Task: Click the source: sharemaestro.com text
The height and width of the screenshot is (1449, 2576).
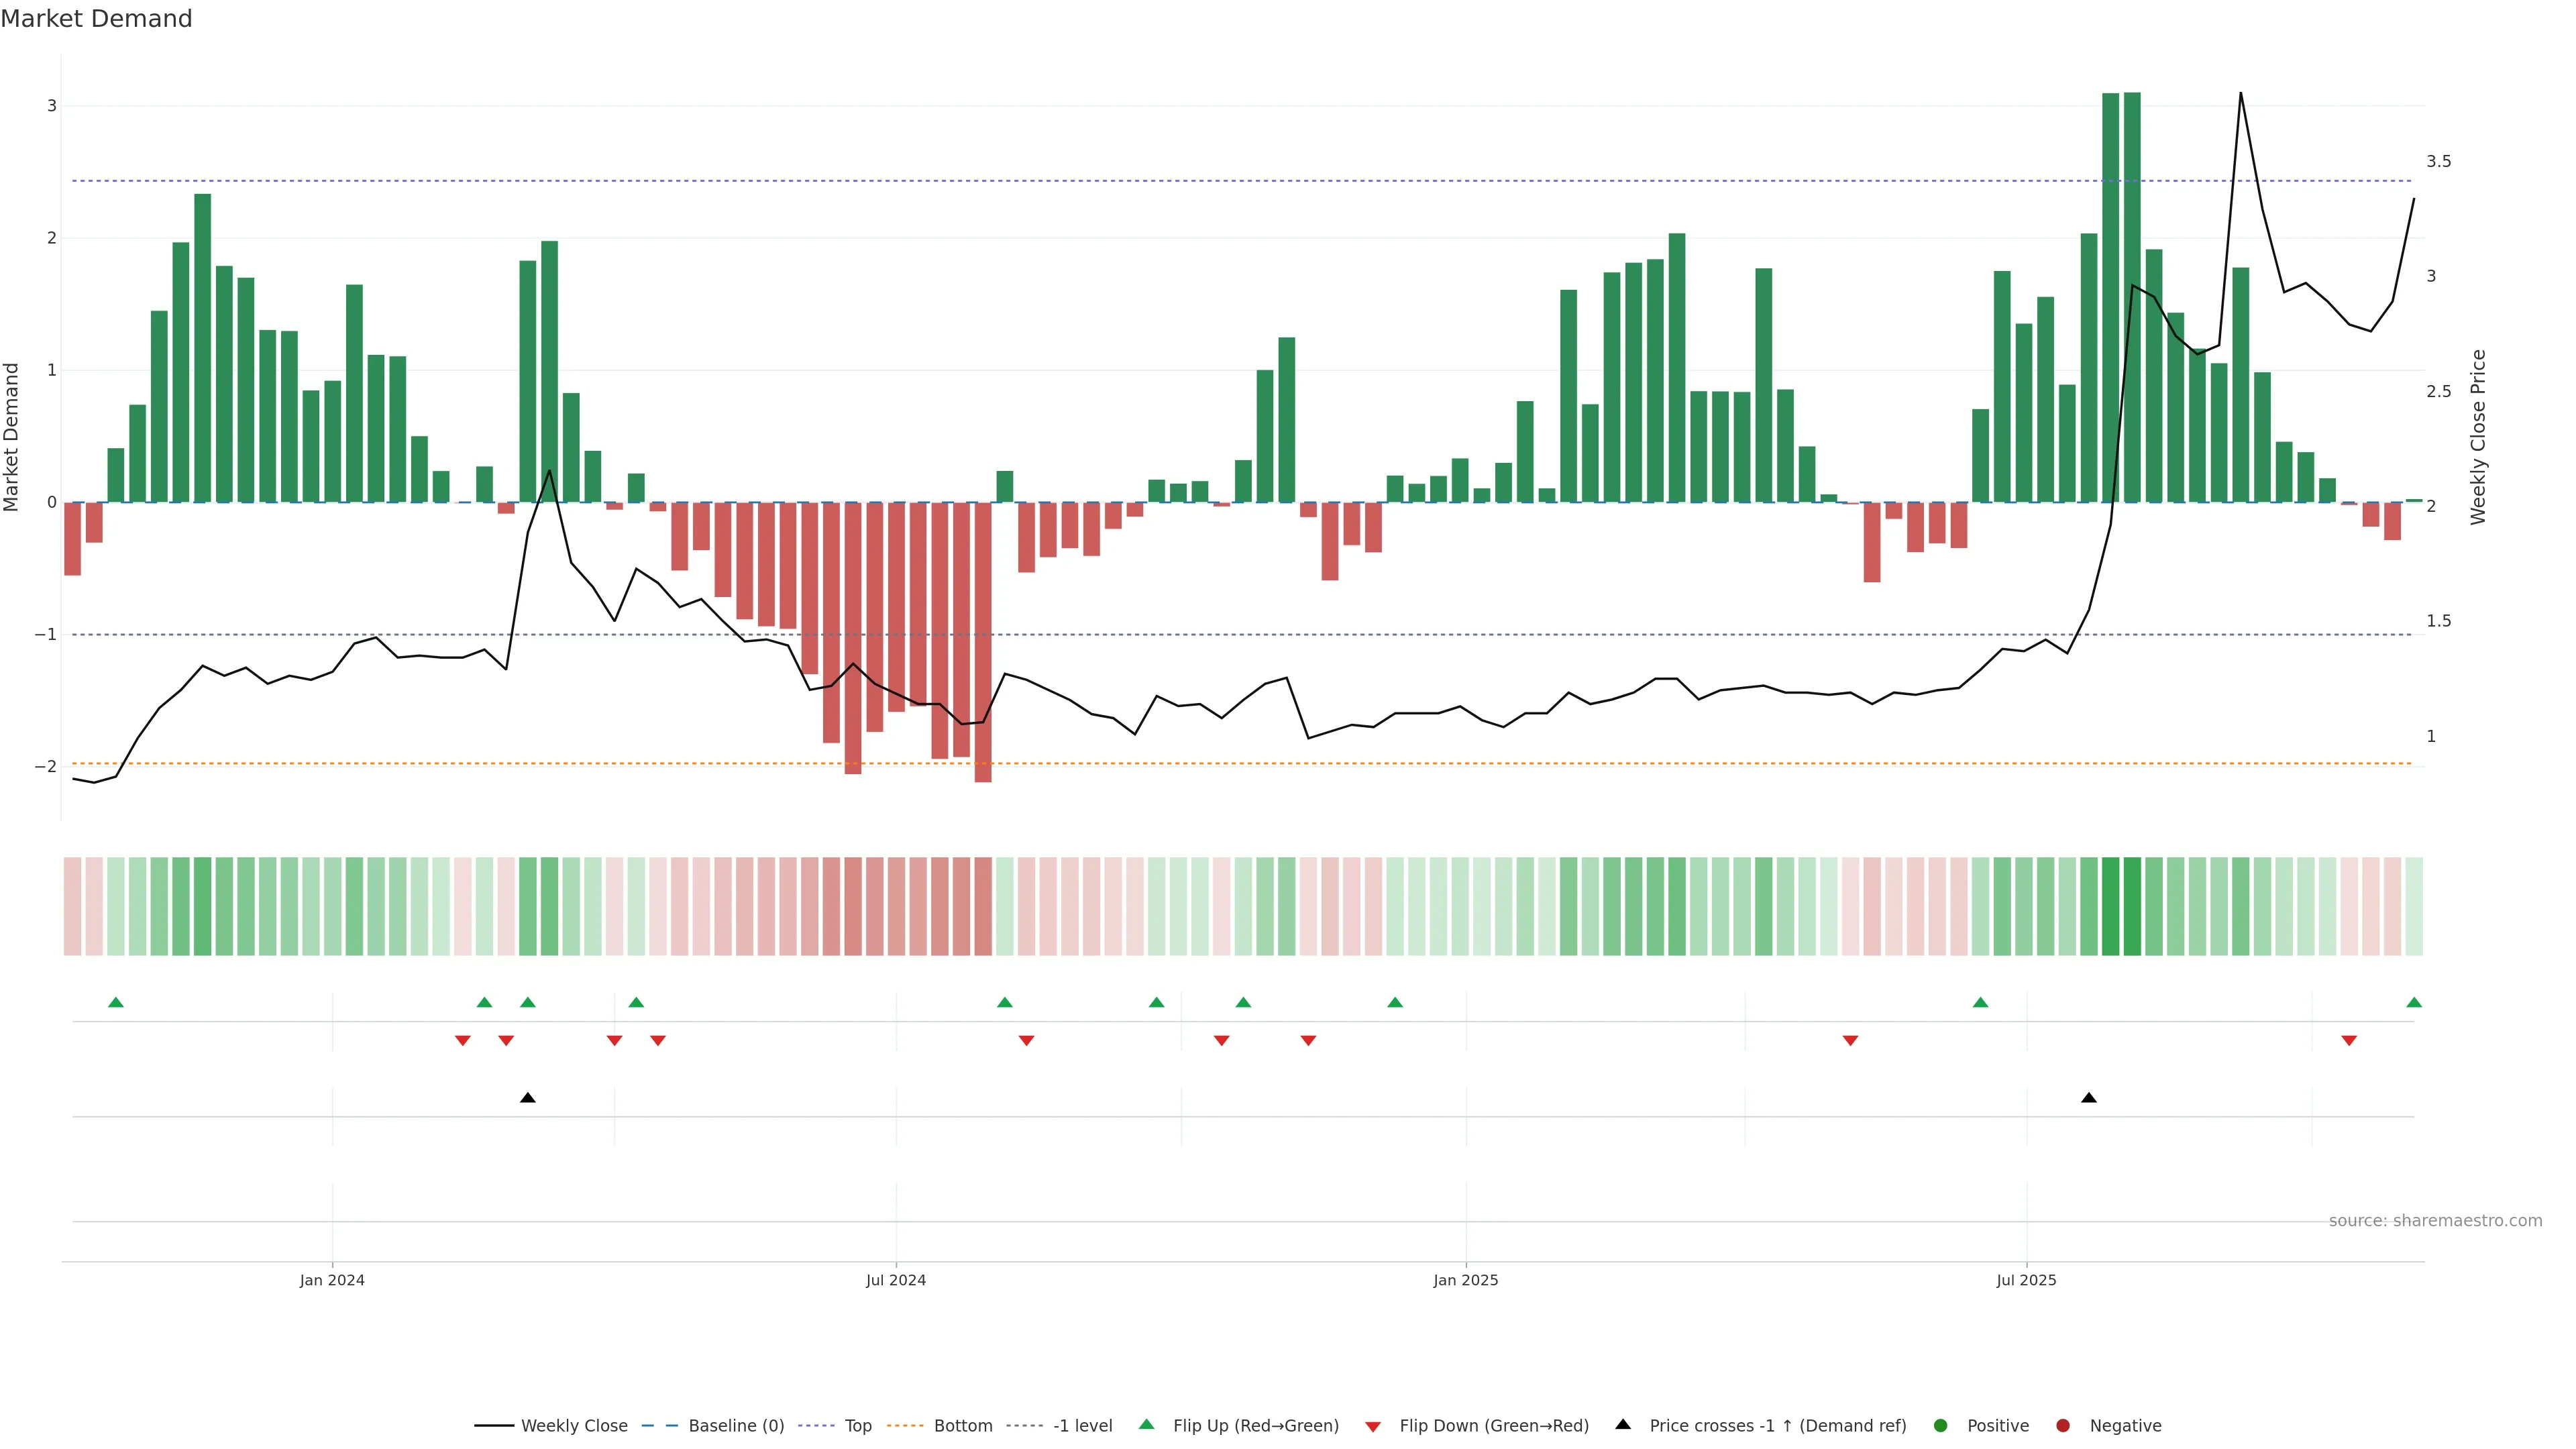Action: click(x=2435, y=1220)
